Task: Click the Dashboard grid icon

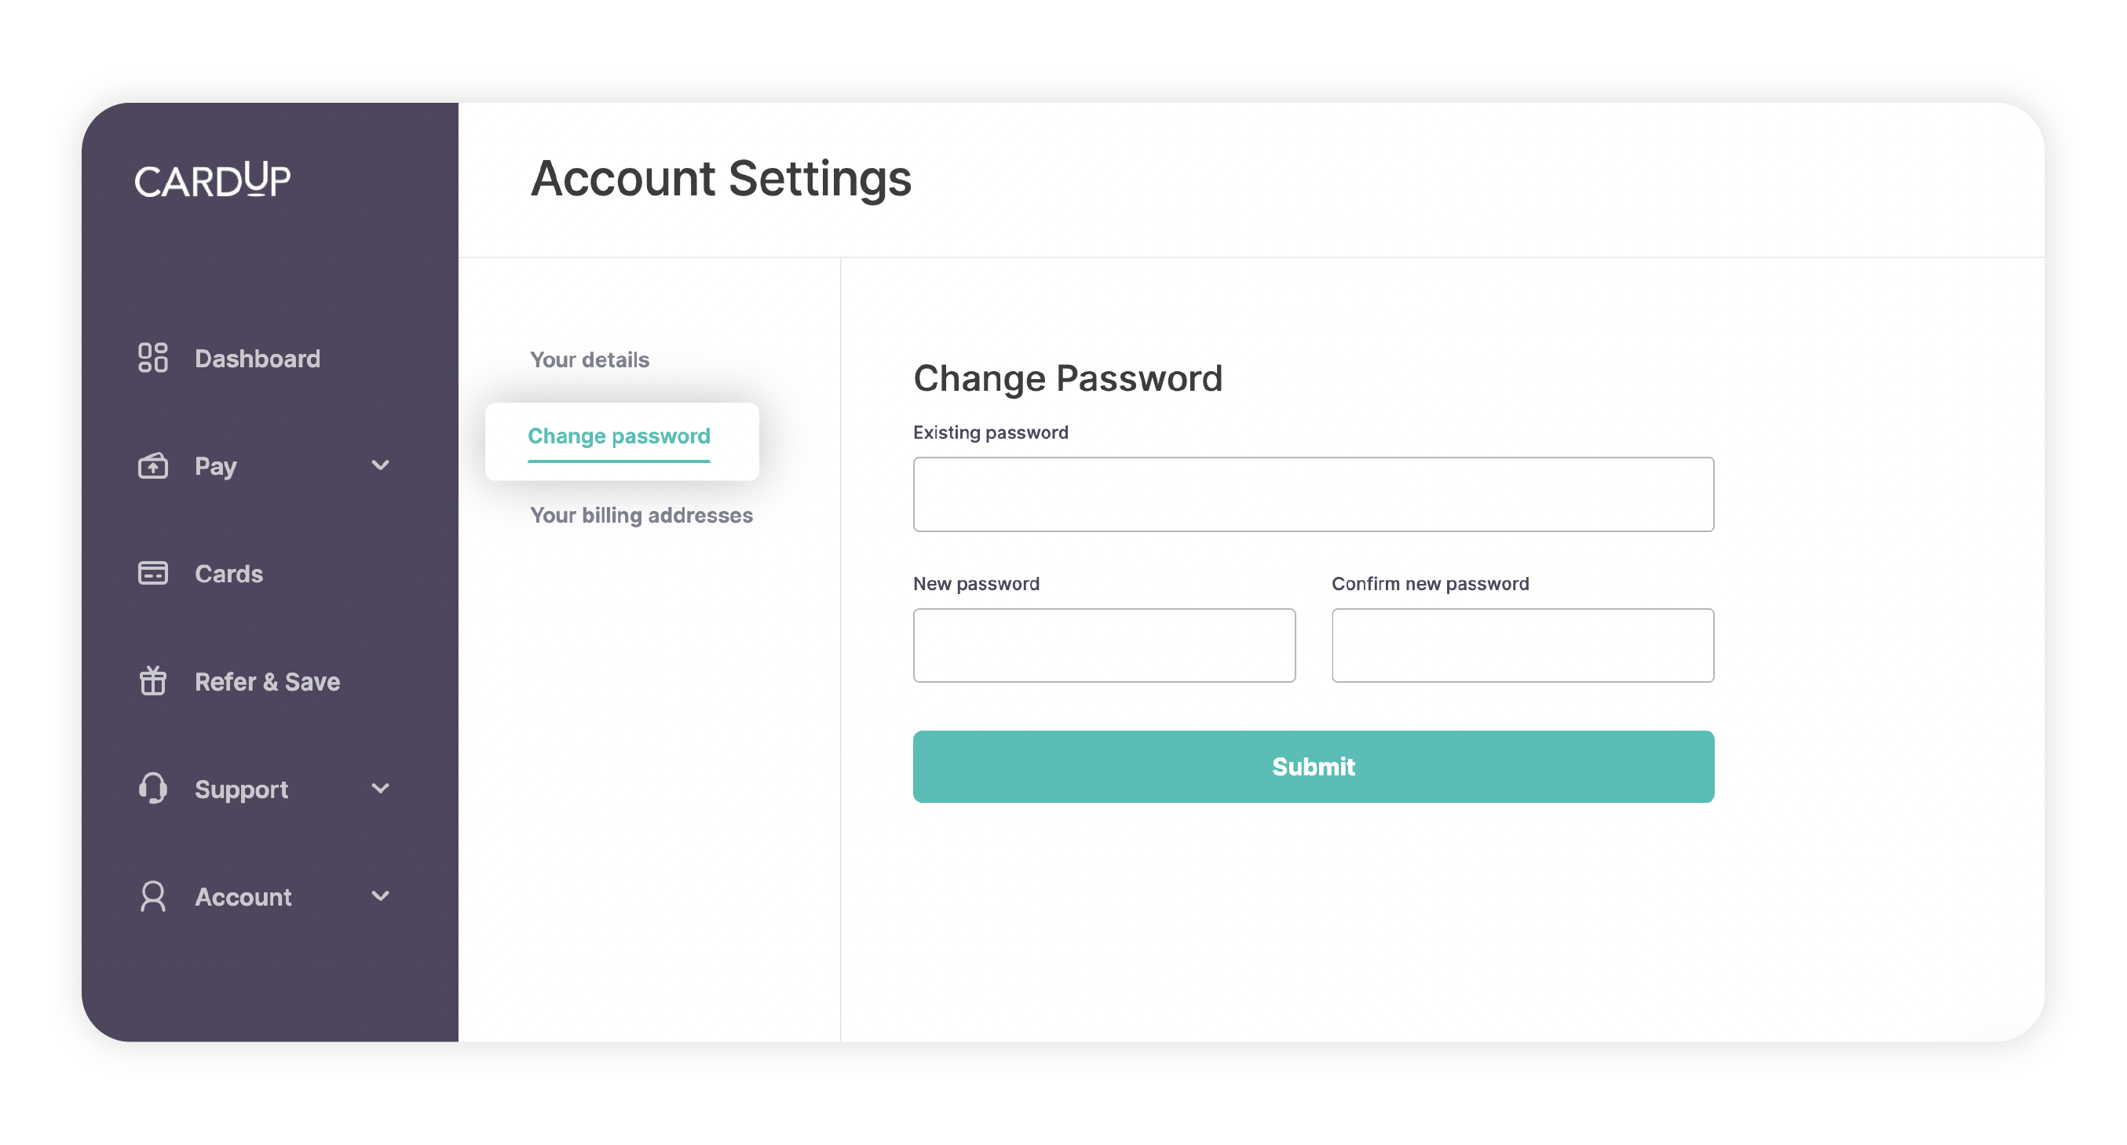Action: tap(154, 359)
